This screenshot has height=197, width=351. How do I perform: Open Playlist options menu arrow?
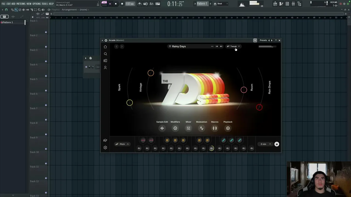click(x=2, y=10)
